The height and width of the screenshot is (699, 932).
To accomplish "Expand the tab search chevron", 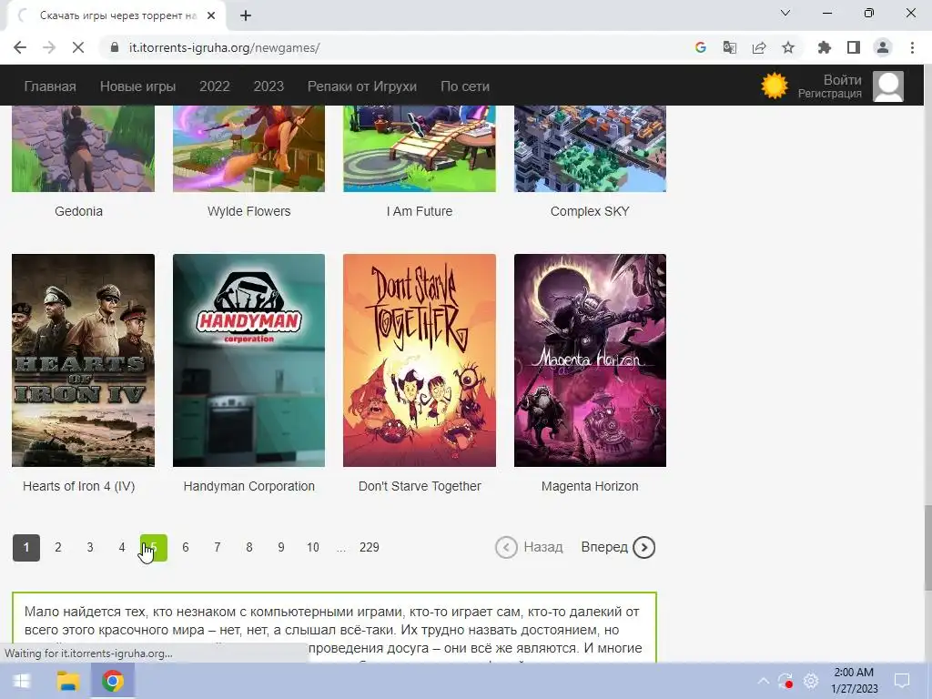I will click(x=785, y=13).
